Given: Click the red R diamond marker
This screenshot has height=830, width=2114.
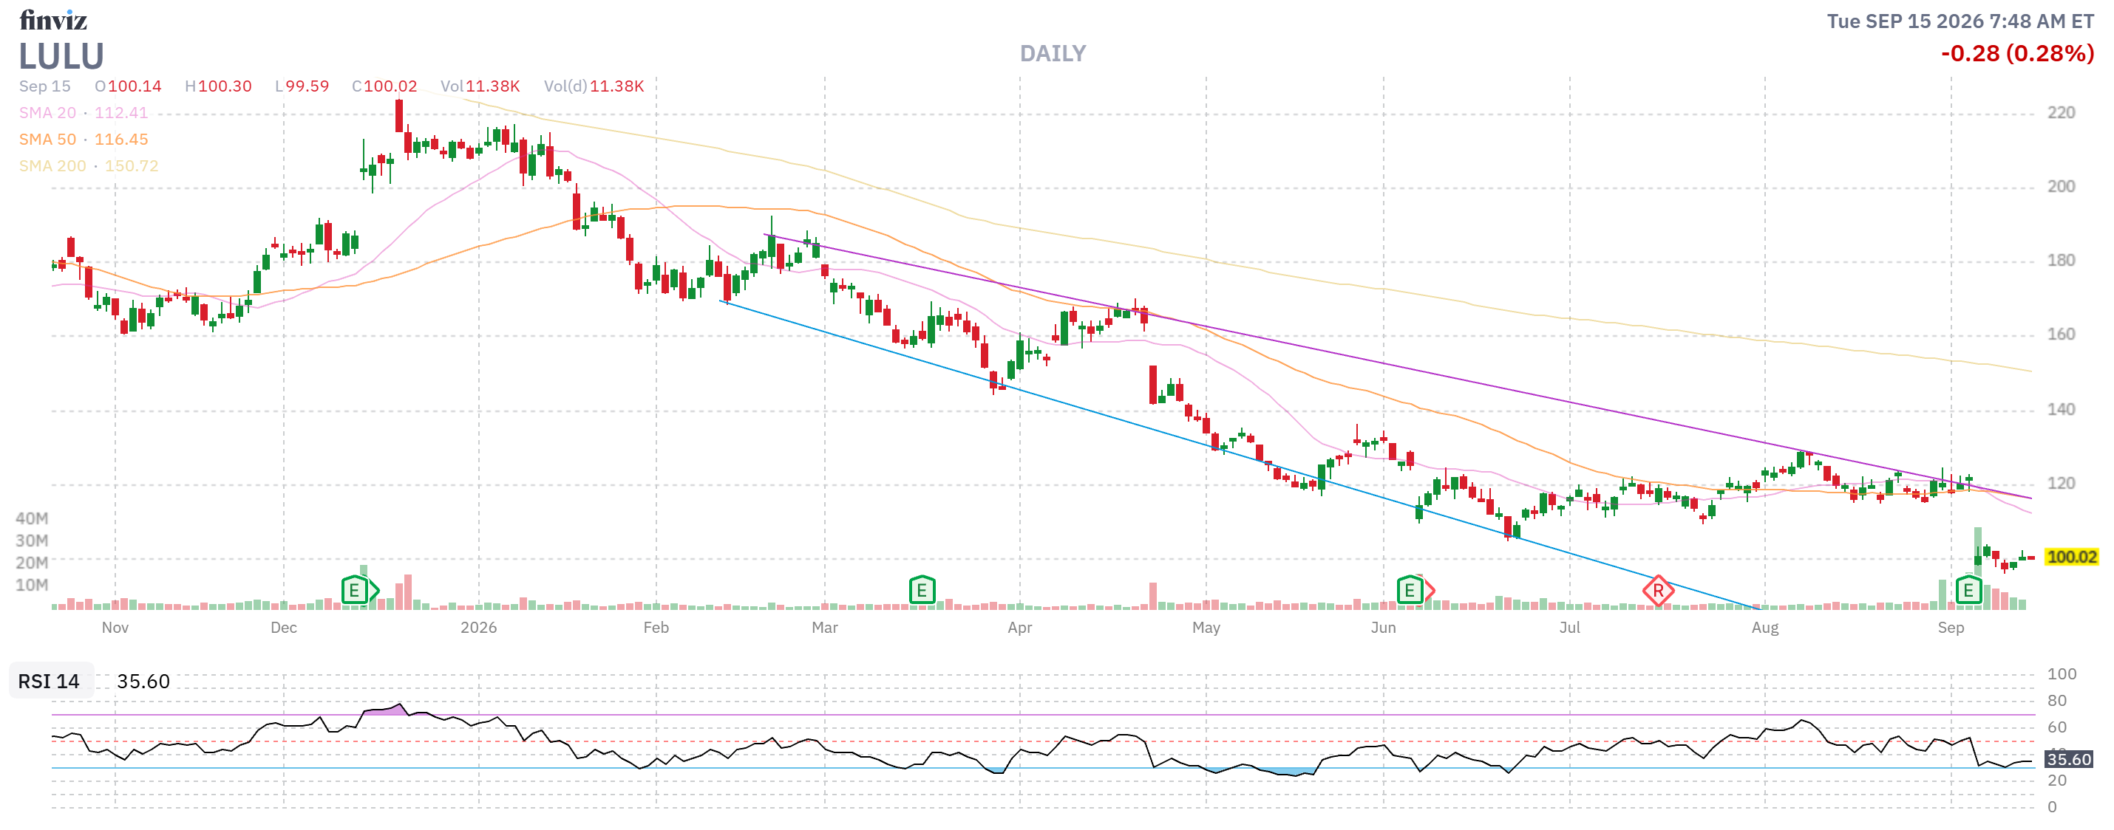Looking at the screenshot, I should coord(1658,591).
